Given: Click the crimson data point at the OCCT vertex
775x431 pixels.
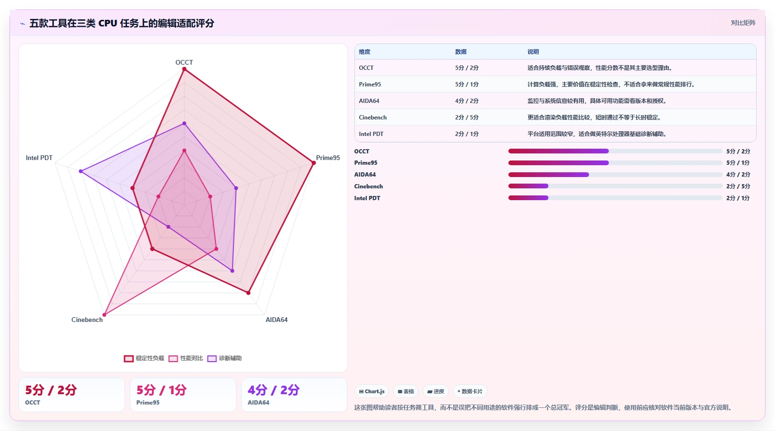Looking at the screenshot, I should click(x=184, y=69).
